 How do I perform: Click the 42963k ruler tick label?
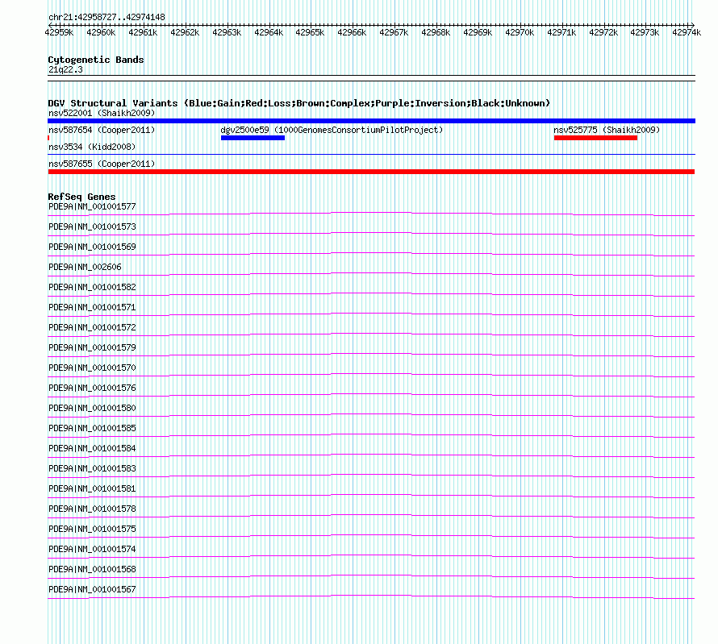click(x=227, y=32)
